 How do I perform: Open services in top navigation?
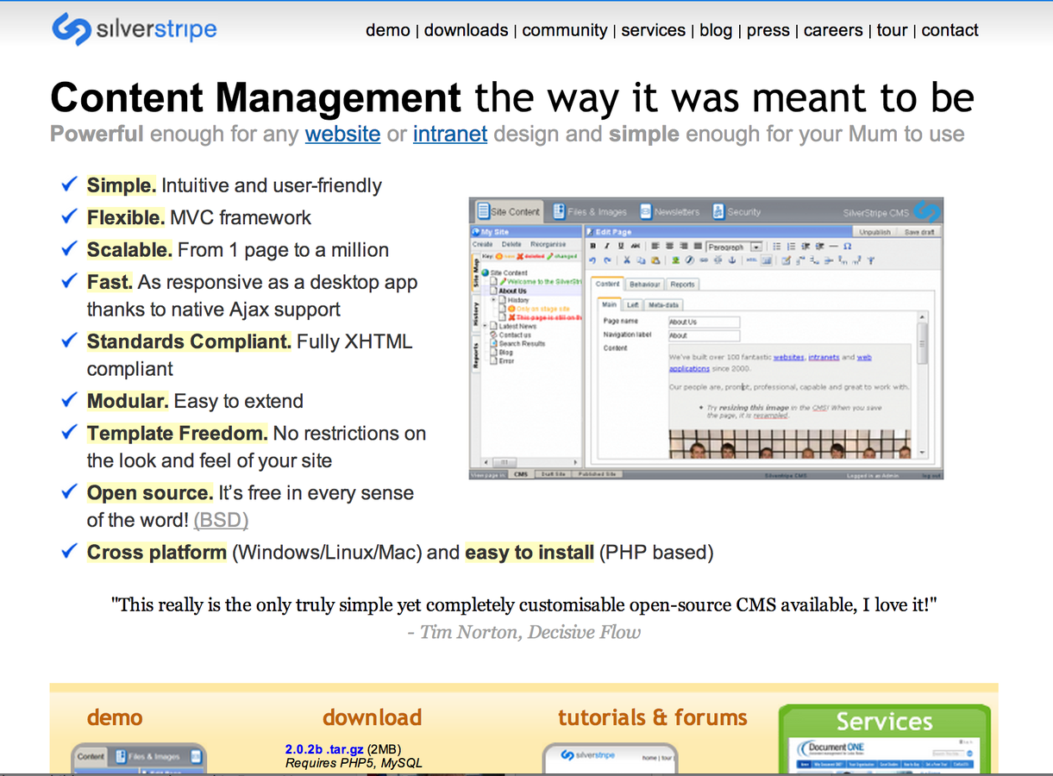point(653,30)
